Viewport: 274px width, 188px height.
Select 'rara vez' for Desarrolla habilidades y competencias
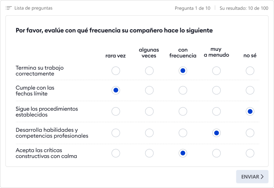point(115,133)
